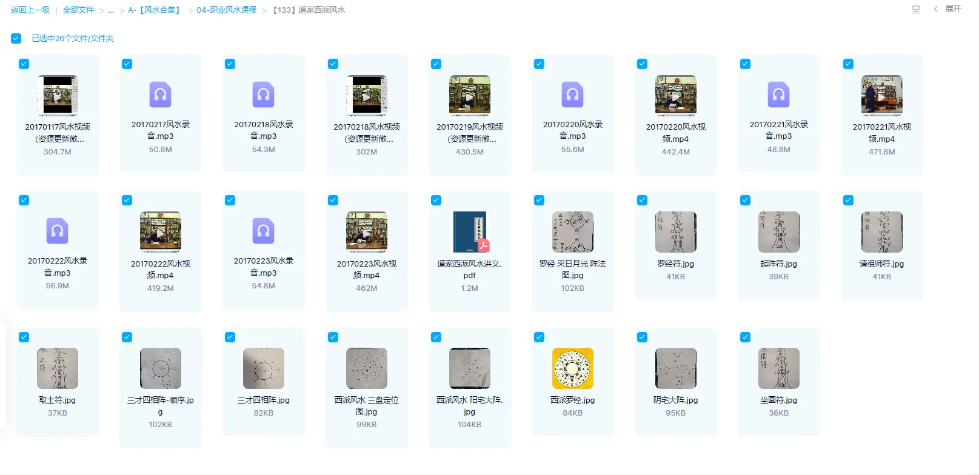Toggle the select-all files checkbox
Viewport: 979px width, 475px height.
click(16, 38)
